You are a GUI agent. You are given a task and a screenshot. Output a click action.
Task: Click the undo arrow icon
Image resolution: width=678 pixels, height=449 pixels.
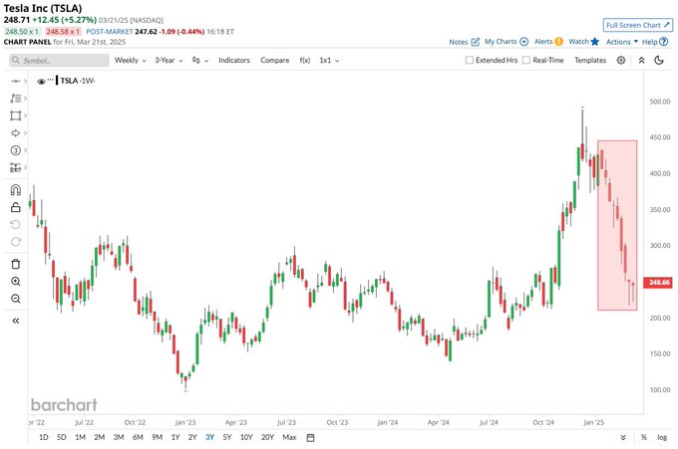click(x=16, y=225)
